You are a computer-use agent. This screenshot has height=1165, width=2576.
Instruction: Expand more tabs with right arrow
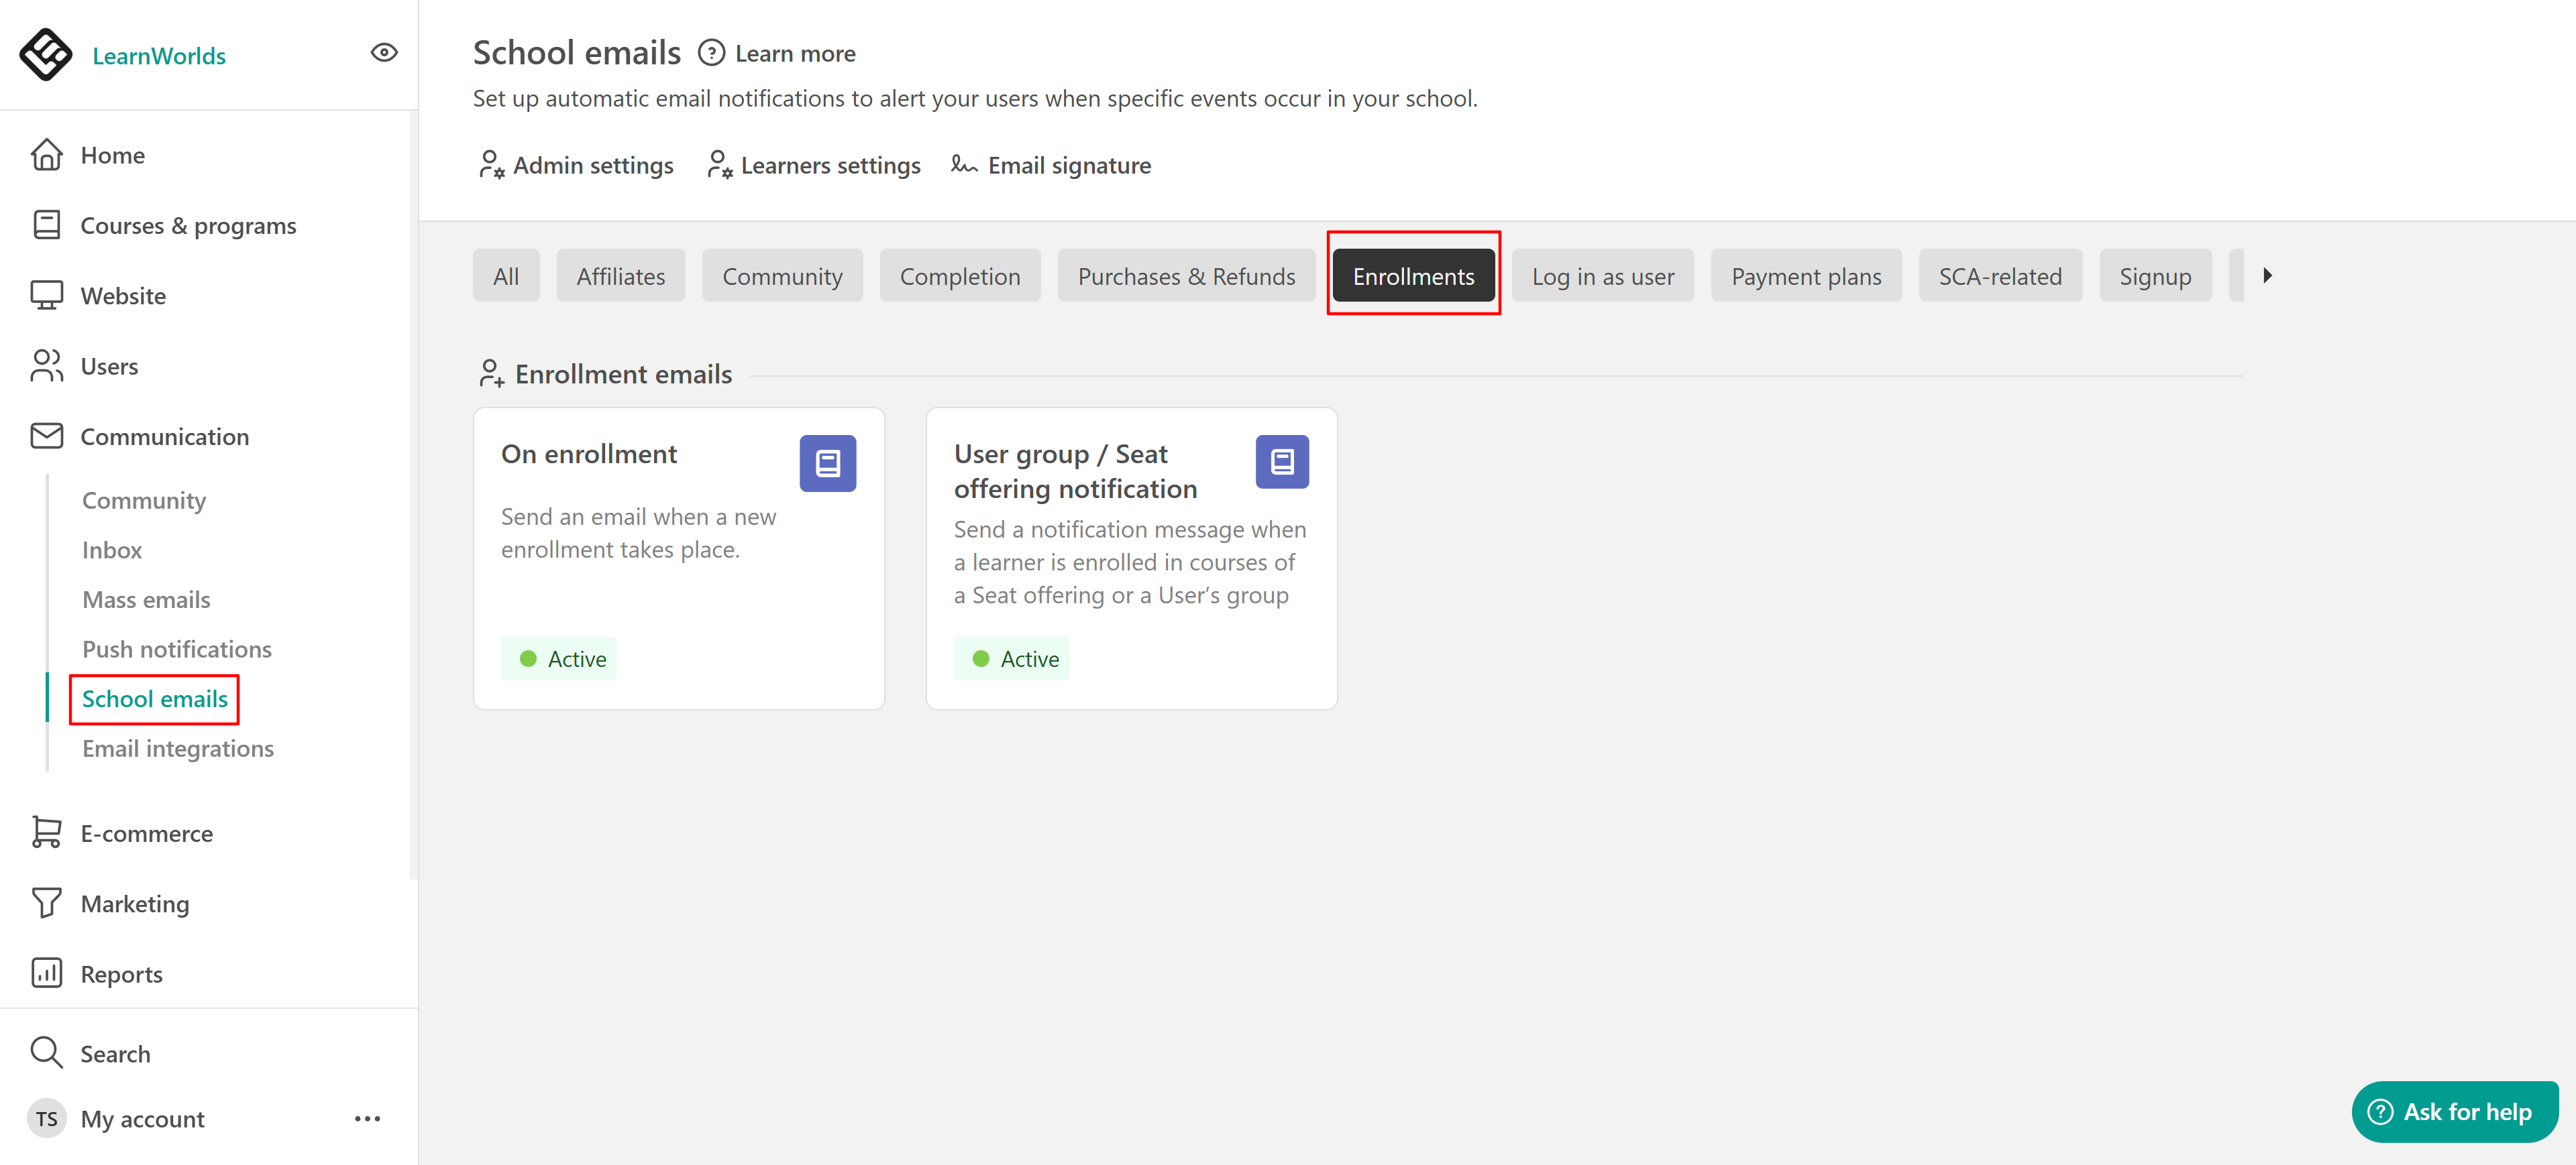2267,275
